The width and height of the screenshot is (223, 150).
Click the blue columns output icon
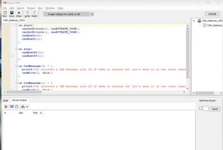click(12, 107)
